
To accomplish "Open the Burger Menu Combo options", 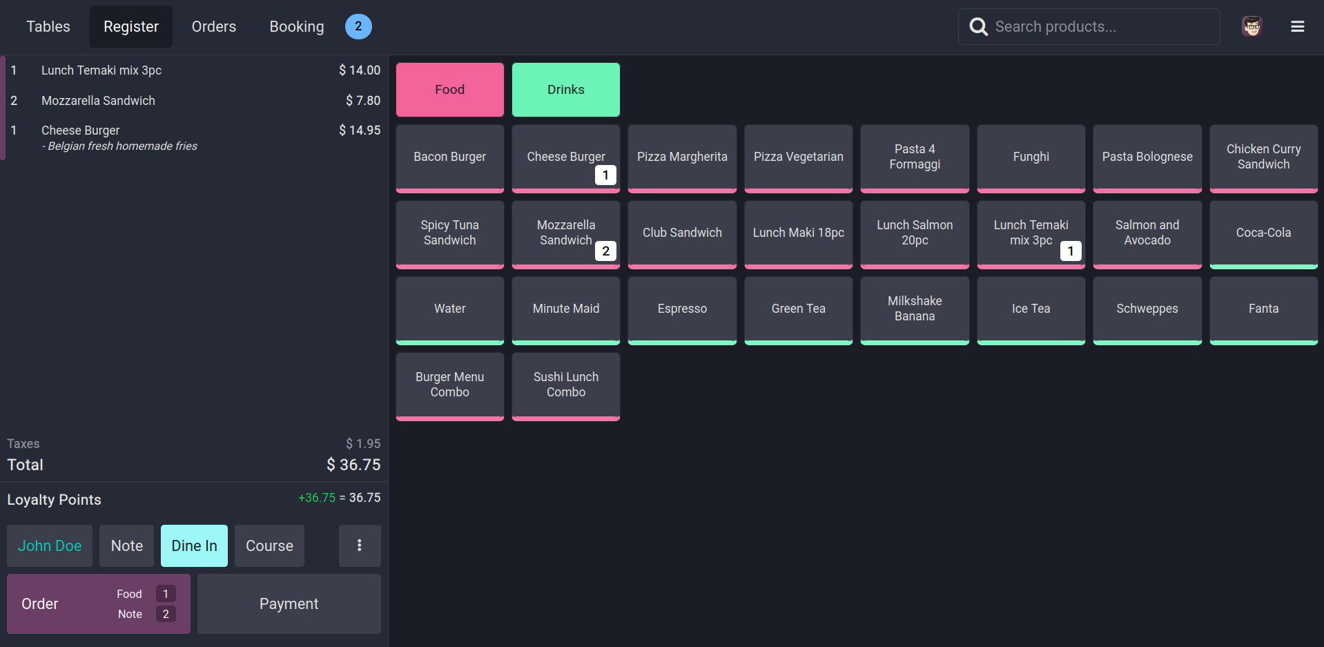I will (x=449, y=385).
